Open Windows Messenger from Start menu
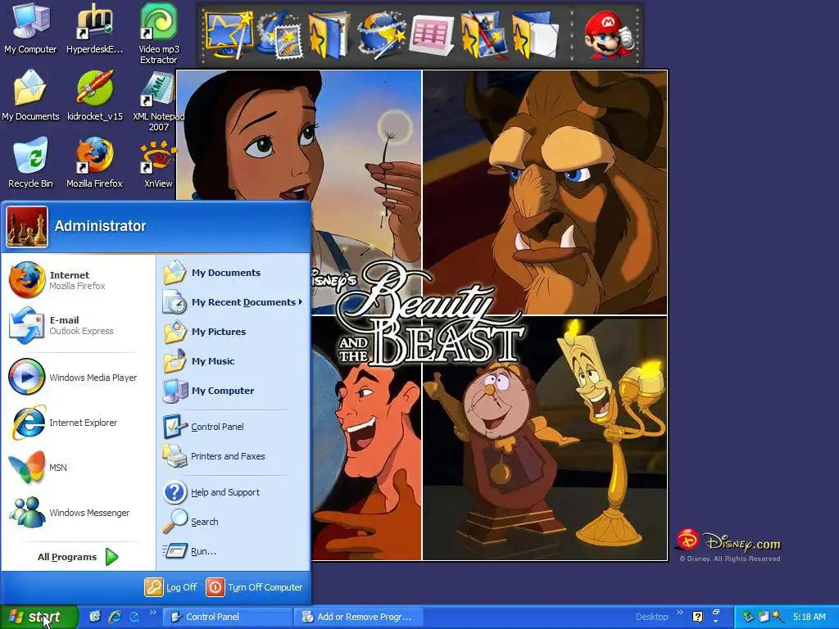Image resolution: width=839 pixels, height=629 pixels. point(78,513)
